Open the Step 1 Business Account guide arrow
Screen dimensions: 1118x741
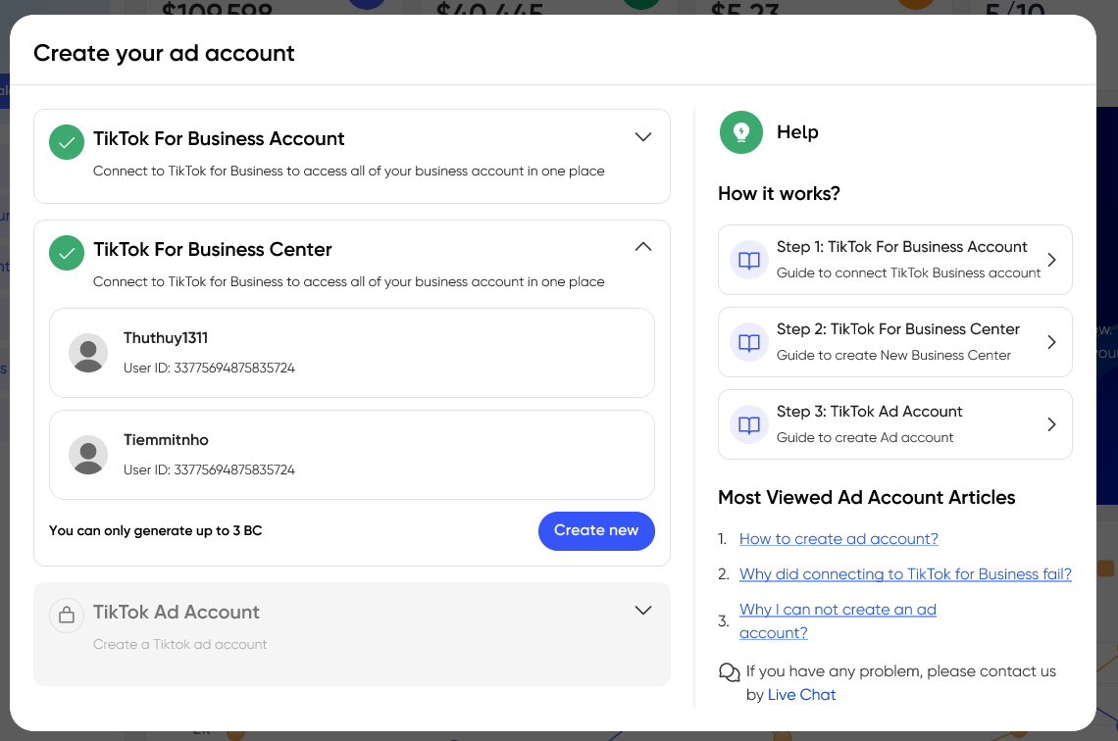click(x=1051, y=259)
